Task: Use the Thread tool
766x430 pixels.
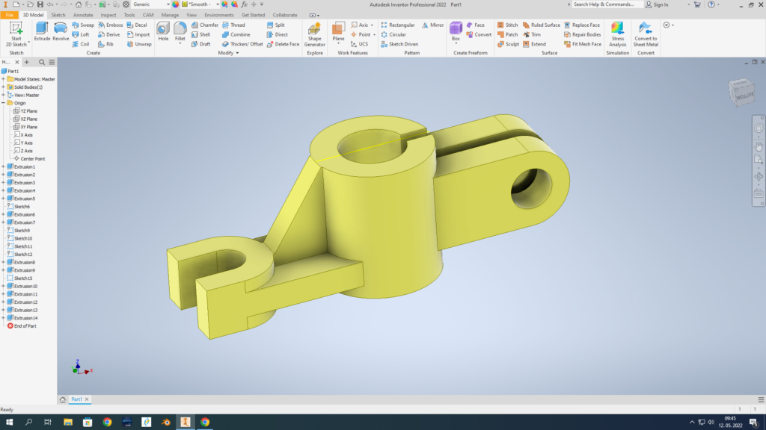Action: [x=233, y=25]
